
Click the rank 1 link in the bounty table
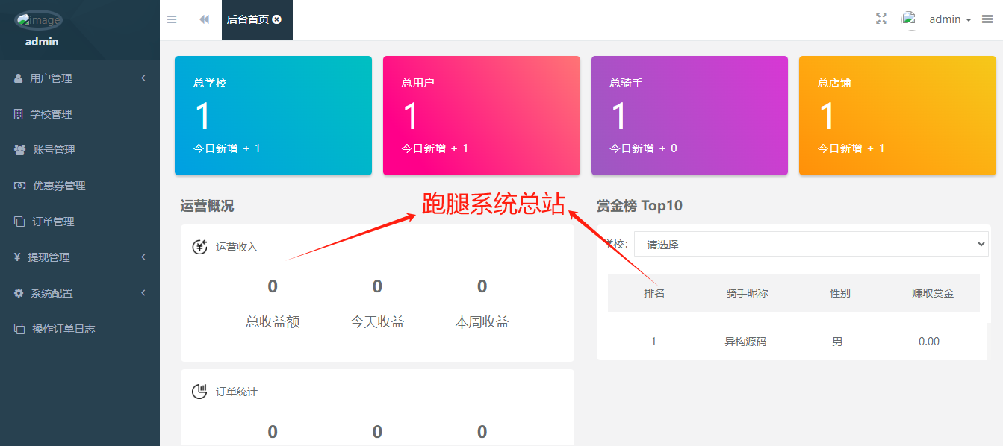[x=653, y=341]
